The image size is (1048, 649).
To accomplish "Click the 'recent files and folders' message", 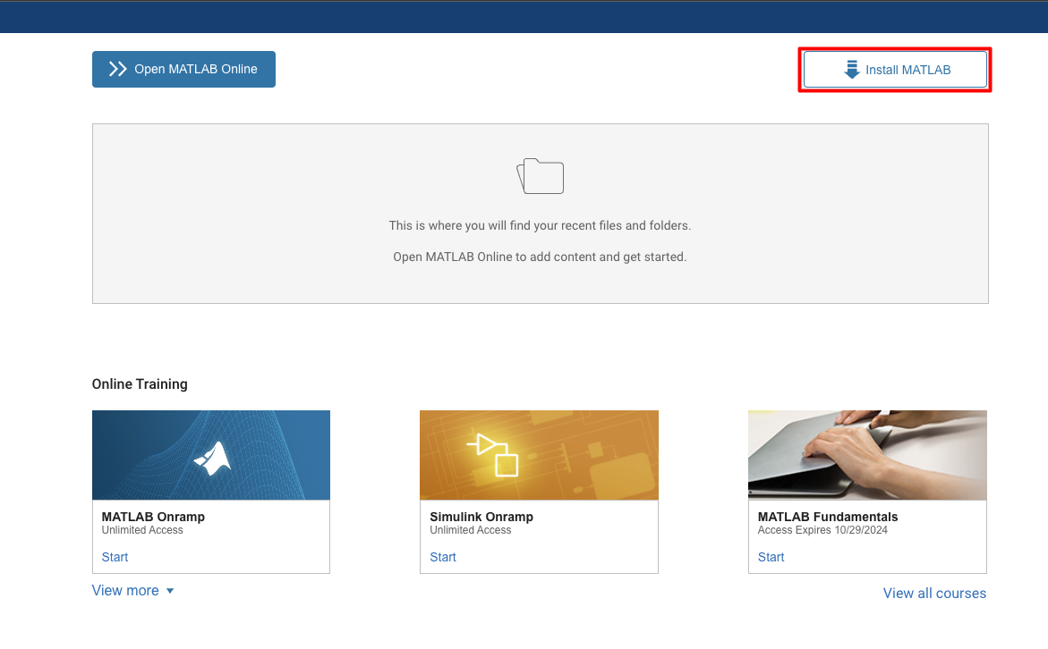I will coord(540,225).
